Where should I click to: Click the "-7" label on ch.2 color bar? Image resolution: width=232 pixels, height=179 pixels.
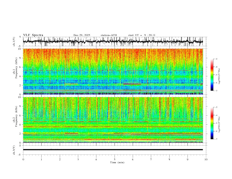pos(216,139)
